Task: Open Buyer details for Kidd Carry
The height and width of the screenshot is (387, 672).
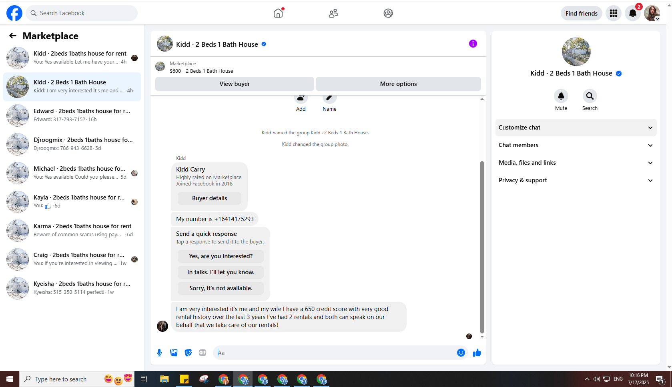Action: click(x=209, y=198)
